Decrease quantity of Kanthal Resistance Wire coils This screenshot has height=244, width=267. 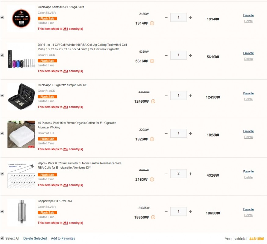(x=166, y=174)
